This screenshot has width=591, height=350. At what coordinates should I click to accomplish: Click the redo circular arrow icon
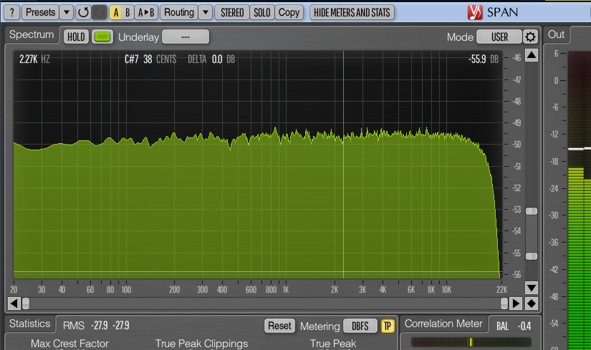click(x=100, y=12)
